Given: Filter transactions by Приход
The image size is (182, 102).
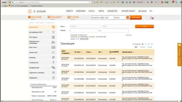Looking at the screenshot, I should point(142,47).
